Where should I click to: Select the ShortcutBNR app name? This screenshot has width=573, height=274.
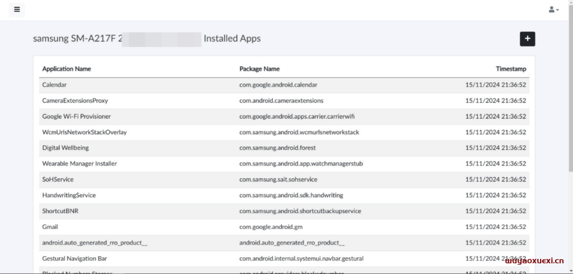[x=60, y=211]
